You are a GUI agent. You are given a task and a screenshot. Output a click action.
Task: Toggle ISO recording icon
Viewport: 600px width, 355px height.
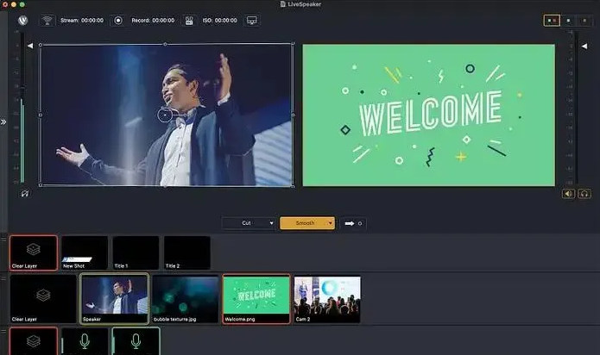189,20
